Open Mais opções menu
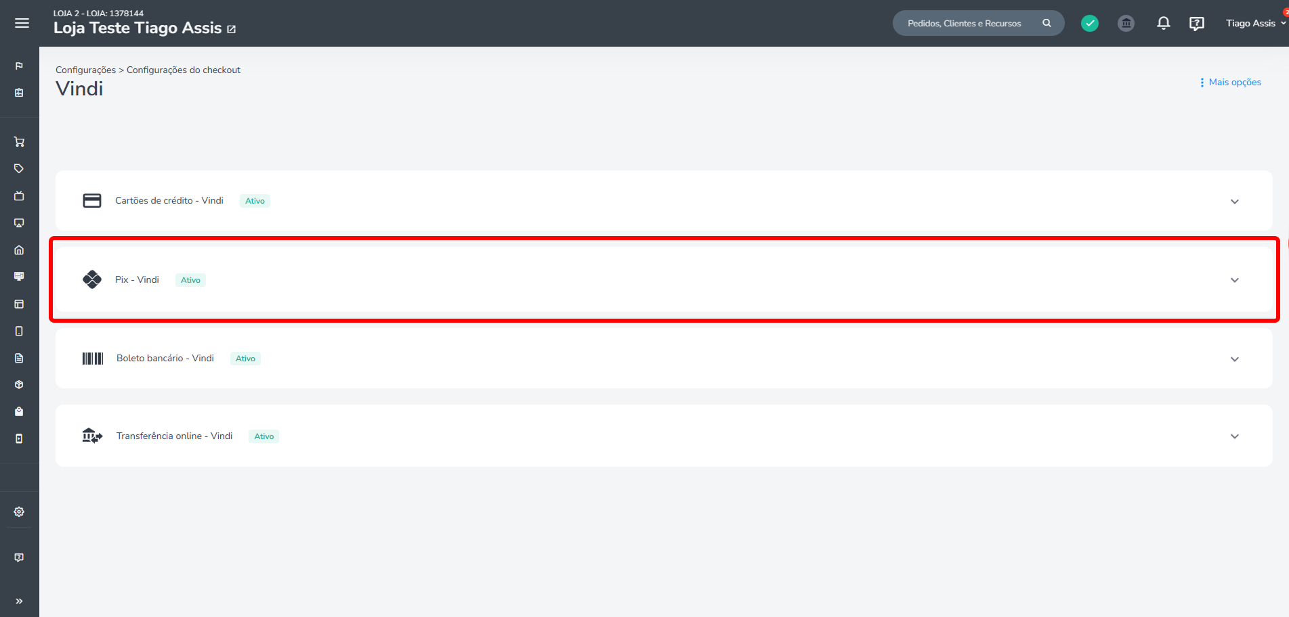 click(x=1230, y=83)
